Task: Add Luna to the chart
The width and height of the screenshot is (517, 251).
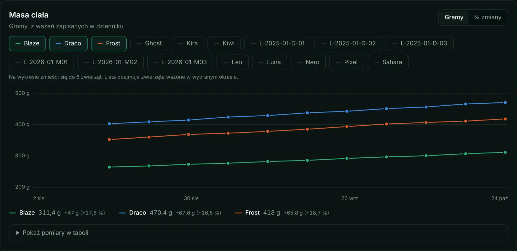Action: point(270,62)
